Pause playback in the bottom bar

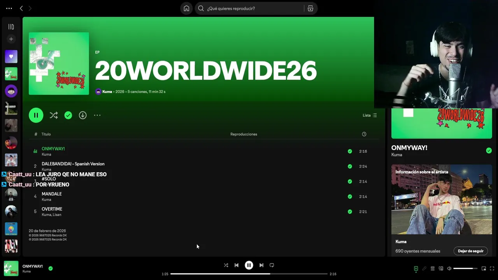click(x=249, y=265)
